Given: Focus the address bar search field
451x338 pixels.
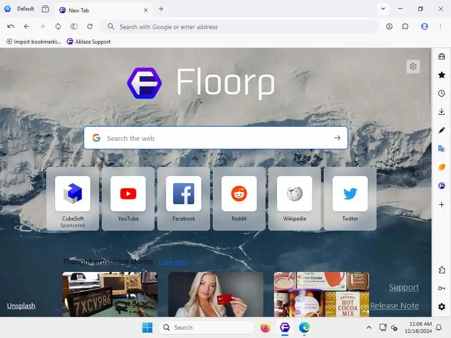Looking at the screenshot, I should [x=240, y=27].
